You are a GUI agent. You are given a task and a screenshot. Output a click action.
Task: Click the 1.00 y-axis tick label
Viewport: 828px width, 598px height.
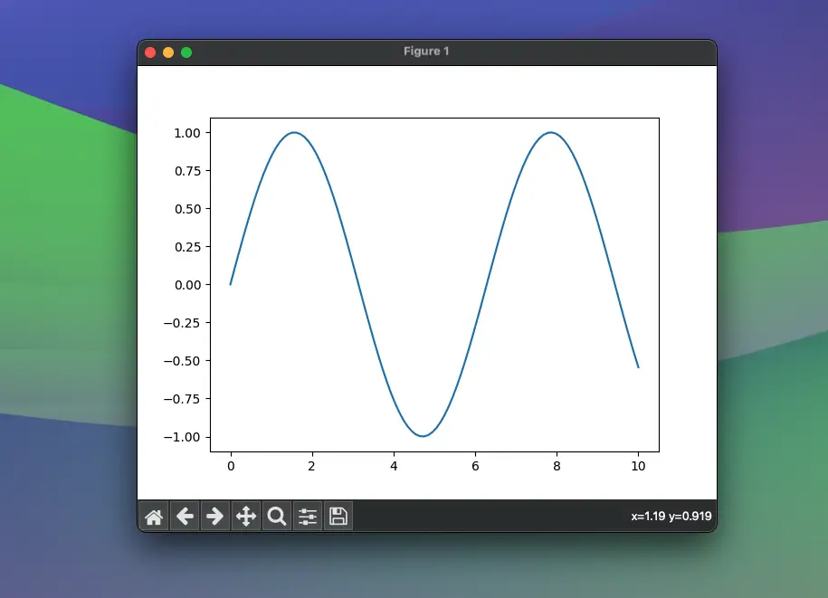(x=187, y=133)
